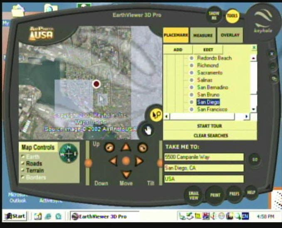The height and width of the screenshot is (228, 282).
Task: Select the hand pan tool icon
Action: [x=148, y=130]
